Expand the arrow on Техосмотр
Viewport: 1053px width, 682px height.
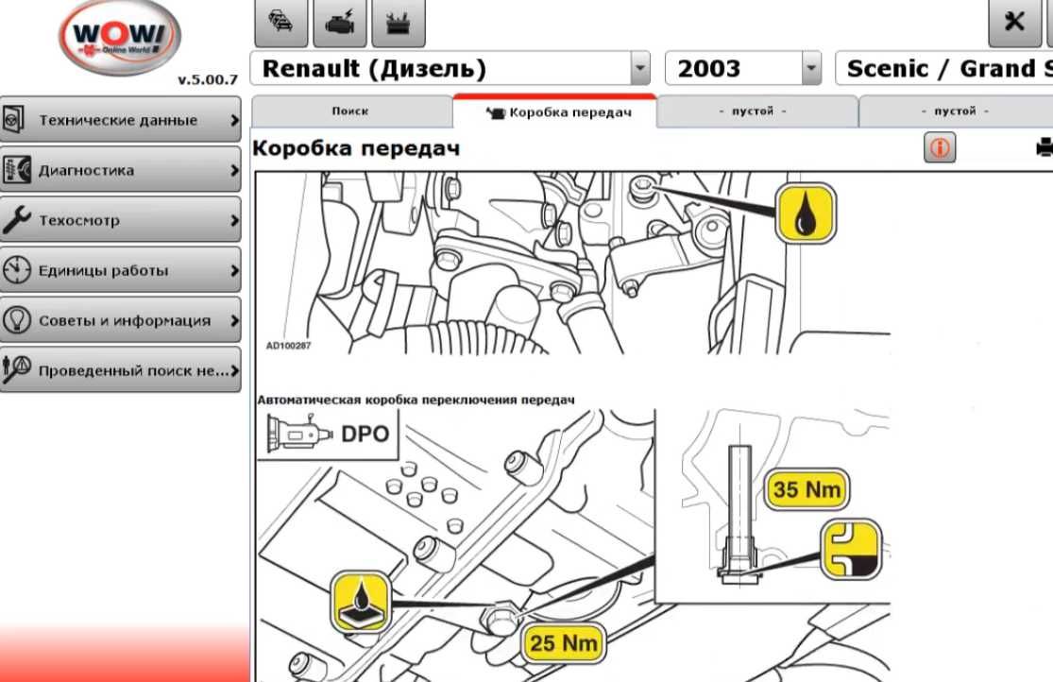tap(234, 220)
